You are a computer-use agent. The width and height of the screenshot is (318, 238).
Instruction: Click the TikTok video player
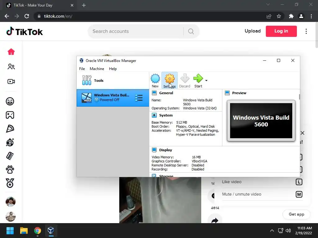(x=160, y=200)
